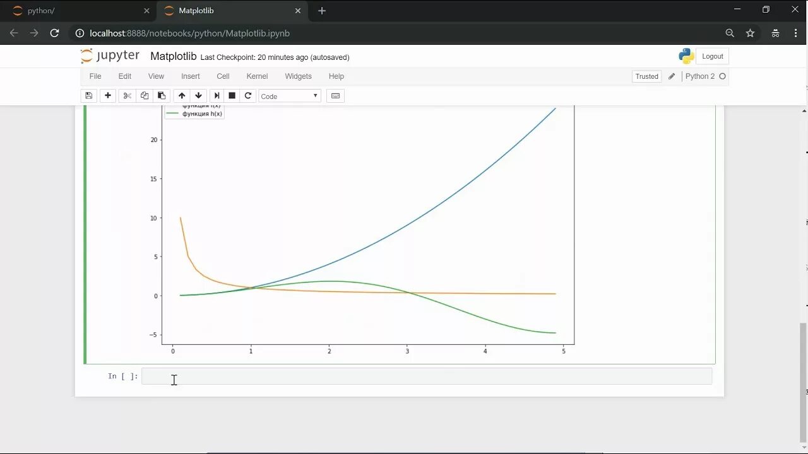Image resolution: width=808 pixels, height=454 pixels.
Task: Interrupt the kernel with stop icon
Action: pyautogui.click(x=232, y=96)
